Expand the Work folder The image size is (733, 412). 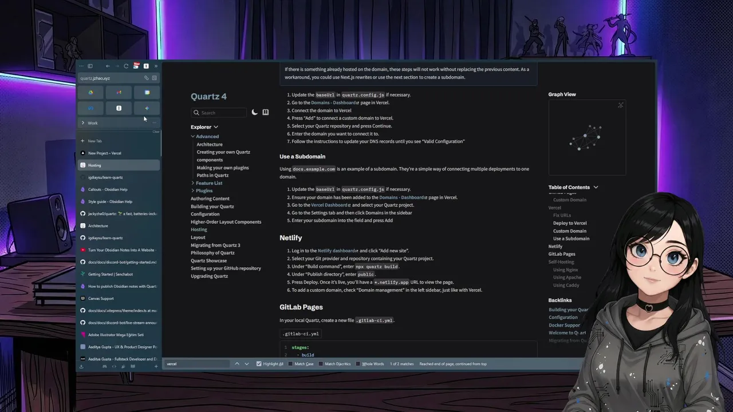(x=83, y=123)
